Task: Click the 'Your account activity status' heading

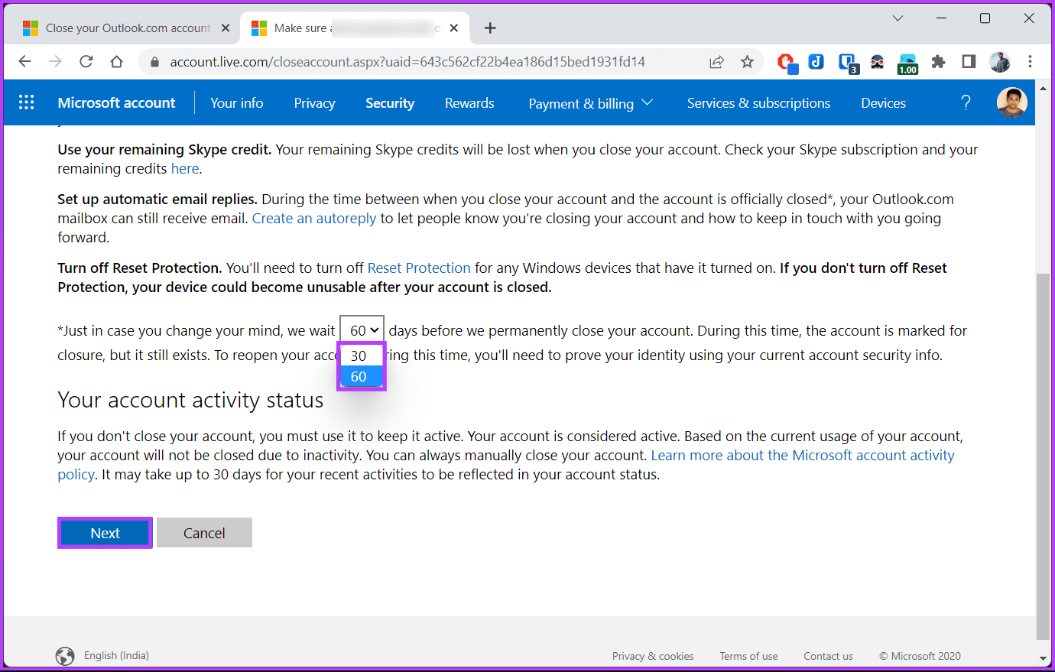Action: (190, 401)
